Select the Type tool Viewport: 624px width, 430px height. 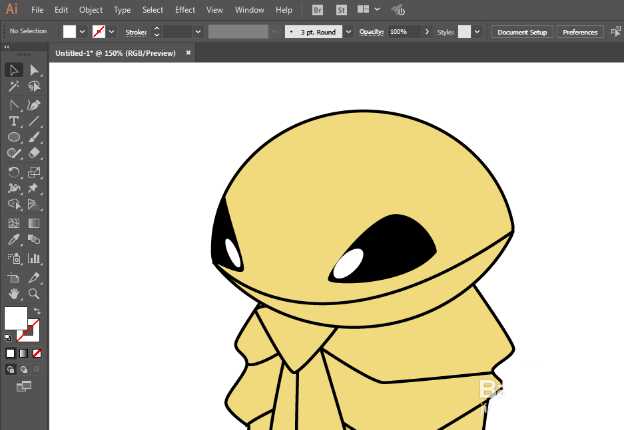(13, 121)
